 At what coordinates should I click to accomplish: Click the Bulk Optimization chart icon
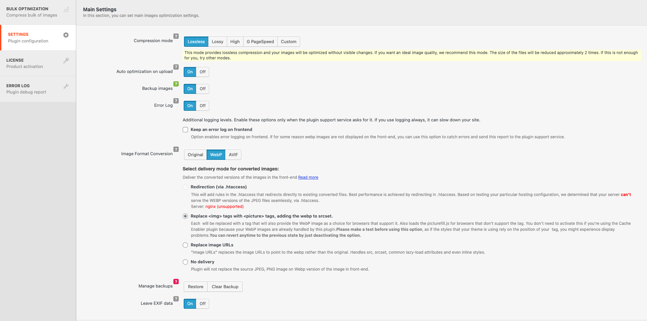(66, 9)
